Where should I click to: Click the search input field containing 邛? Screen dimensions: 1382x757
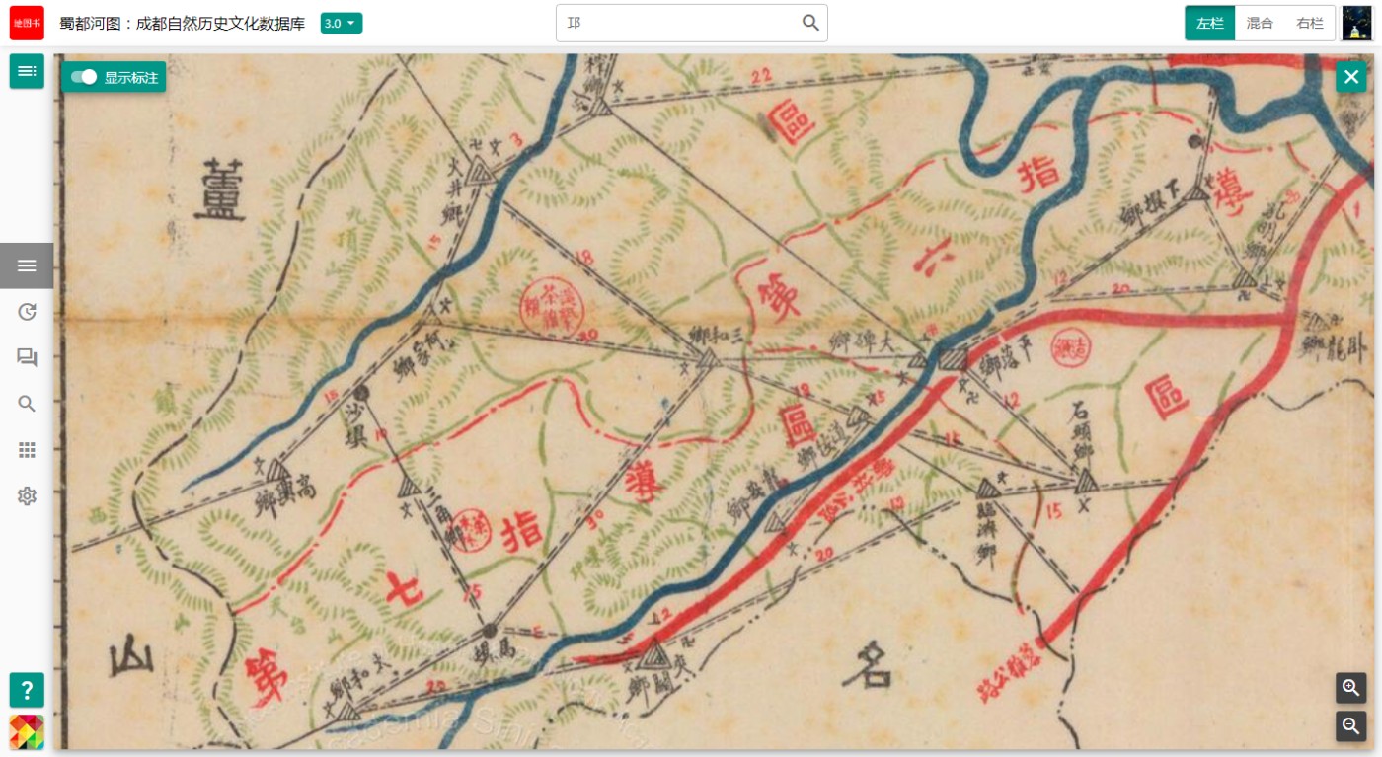pyautogui.click(x=679, y=23)
